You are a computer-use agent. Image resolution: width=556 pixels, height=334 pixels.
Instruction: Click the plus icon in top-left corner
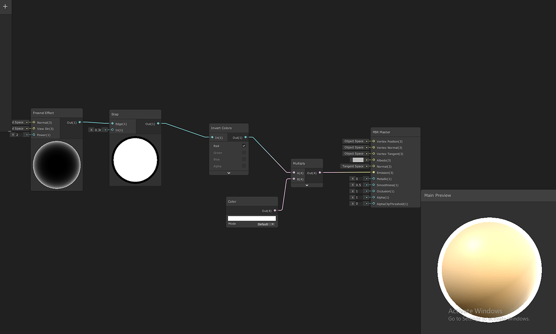point(5,7)
